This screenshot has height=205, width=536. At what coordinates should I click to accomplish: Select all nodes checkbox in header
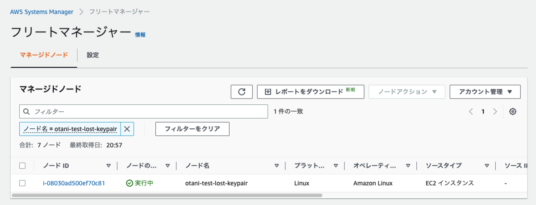tap(22, 166)
